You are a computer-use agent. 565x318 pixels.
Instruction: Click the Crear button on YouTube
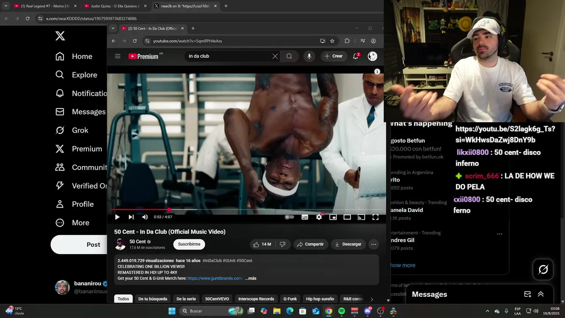click(x=333, y=56)
